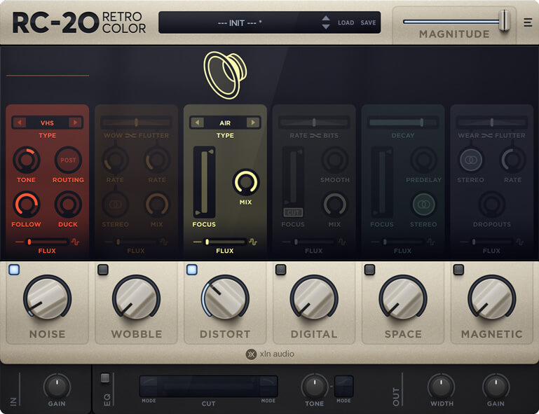Screen dimensions: 539x414
Task: Click the Wobble module flux waveform icon
Action: [164, 242]
